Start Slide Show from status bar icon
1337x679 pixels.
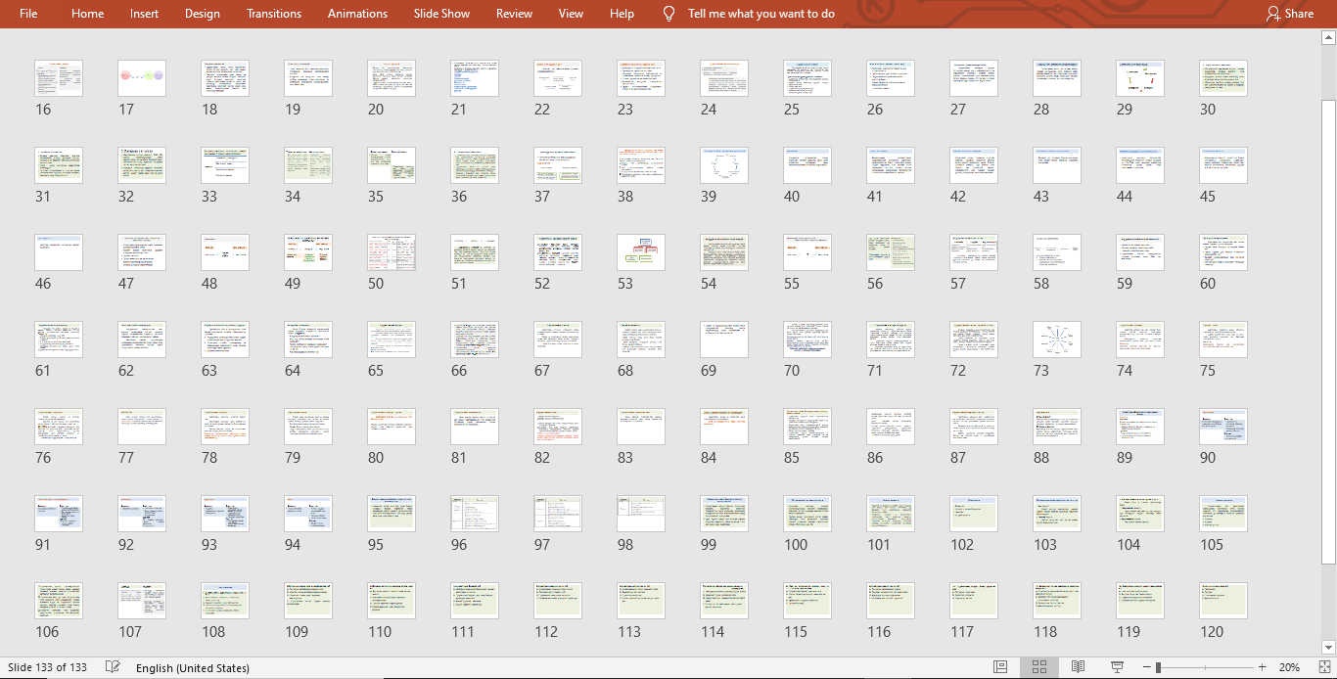[x=1117, y=667]
